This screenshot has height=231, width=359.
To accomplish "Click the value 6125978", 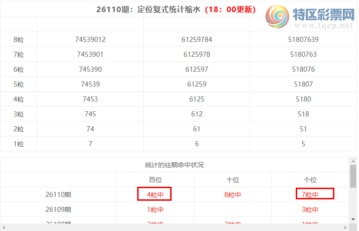I will click(x=197, y=54).
